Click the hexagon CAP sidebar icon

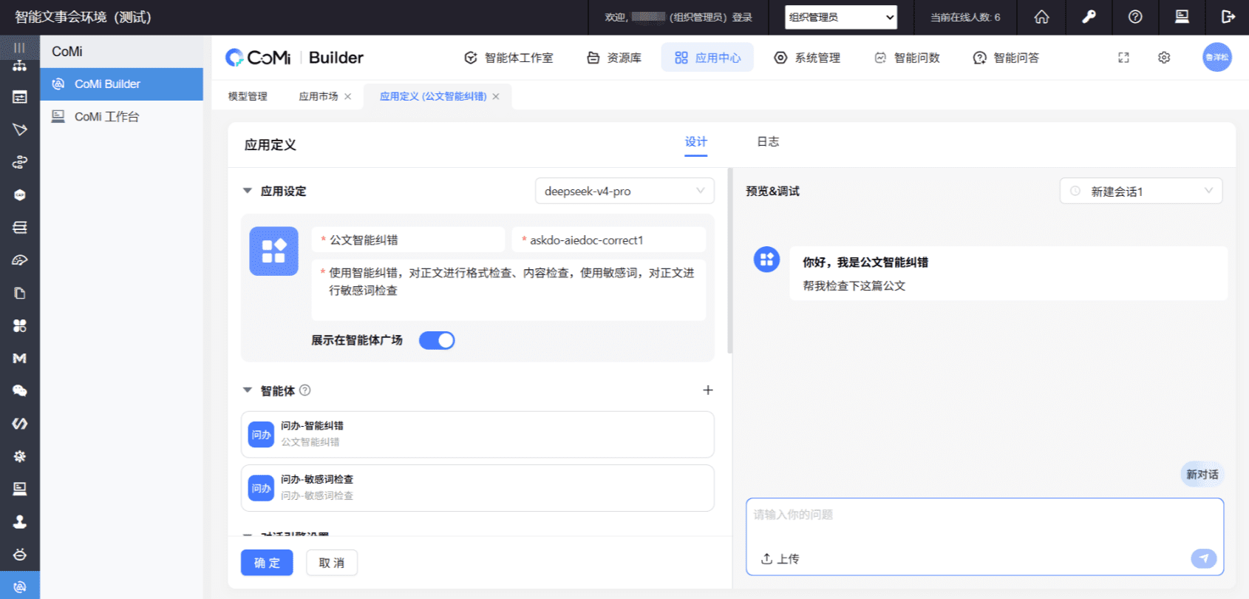[x=19, y=195]
